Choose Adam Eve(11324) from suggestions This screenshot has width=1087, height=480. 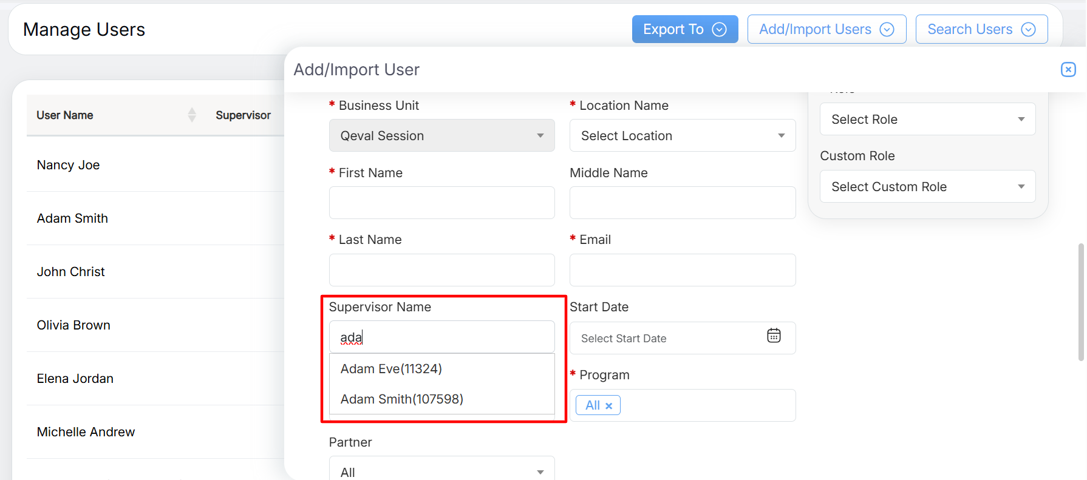(x=391, y=369)
